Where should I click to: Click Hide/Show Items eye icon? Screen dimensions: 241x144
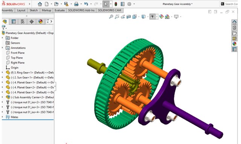pyautogui.click(x=152, y=17)
